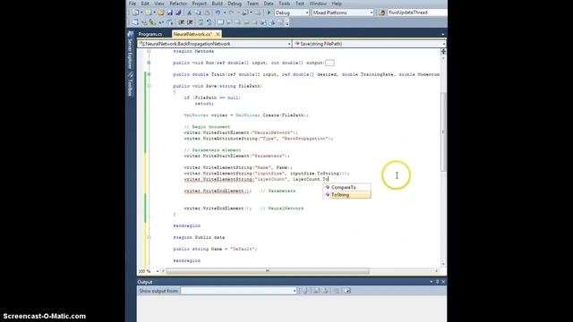Click the first icon in the text editor toolbar
This screenshot has height=322, width=573.
[135, 22]
